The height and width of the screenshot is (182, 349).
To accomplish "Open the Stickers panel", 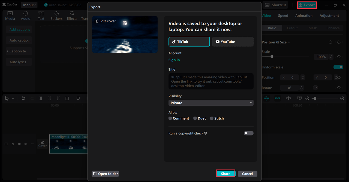I will [56, 15].
